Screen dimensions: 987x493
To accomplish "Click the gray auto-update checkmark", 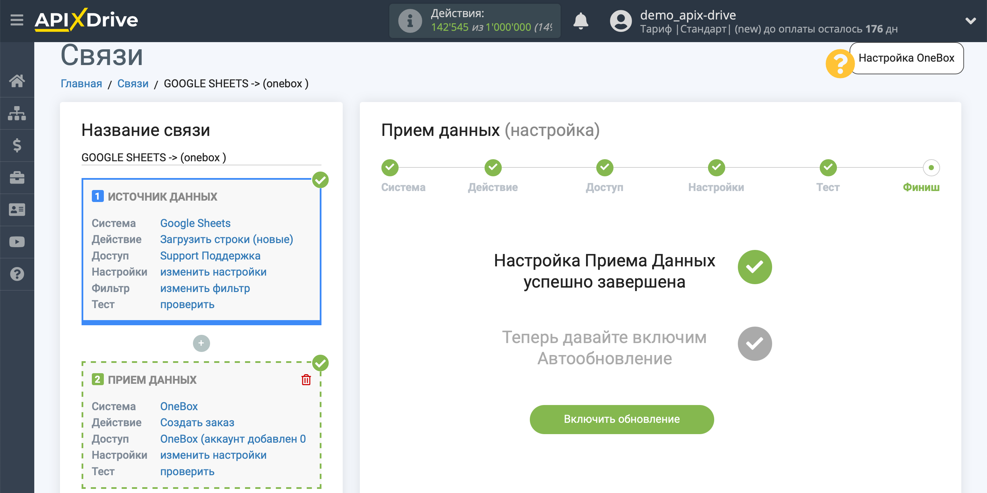I will [x=754, y=343].
